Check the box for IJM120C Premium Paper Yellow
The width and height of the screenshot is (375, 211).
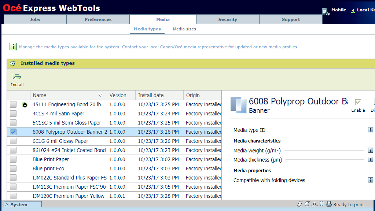13,196
